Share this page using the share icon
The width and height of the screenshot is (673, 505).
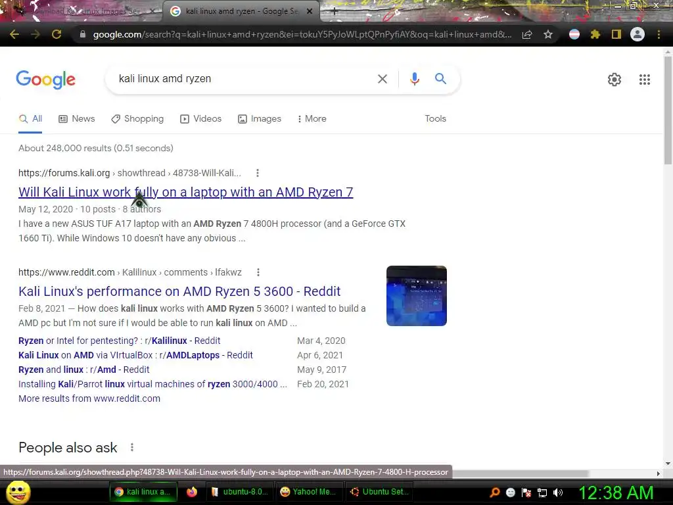tap(527, 34)
